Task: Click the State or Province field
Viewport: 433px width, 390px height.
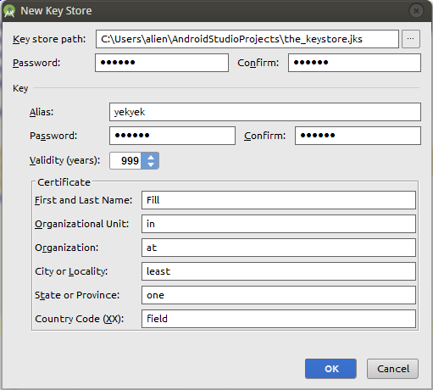Action: click(x=279, y=295)
